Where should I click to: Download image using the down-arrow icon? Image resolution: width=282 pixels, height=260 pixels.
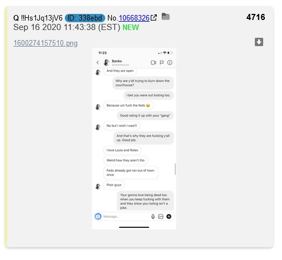point(259,42)
